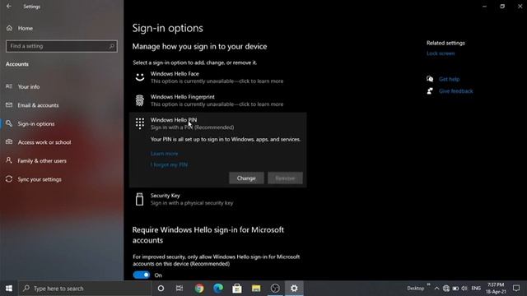Open the Windows Start menu
This screenshot has height=296, width=527.
pyautogui.click(x=9, y=289)
